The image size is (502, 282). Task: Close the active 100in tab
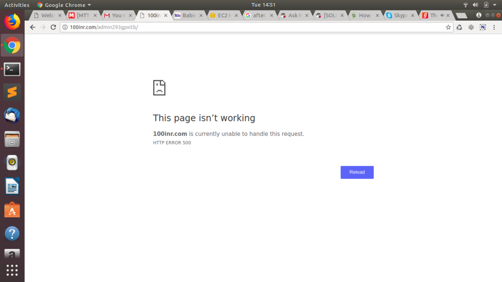[x=166, y=16]
